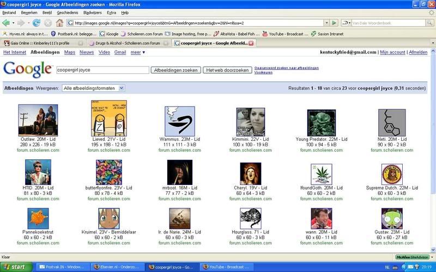Open Gmail link in top bar
The width and height of the screenshot is (436, 272).
click(120, 52)
